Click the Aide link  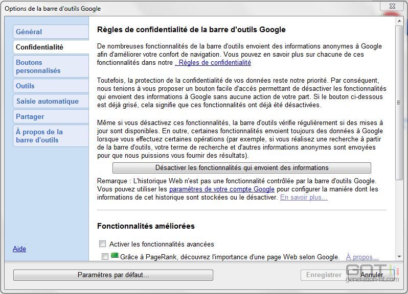click(x=19, y=249)
